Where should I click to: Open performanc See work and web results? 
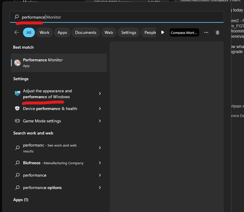coord(59,148)
